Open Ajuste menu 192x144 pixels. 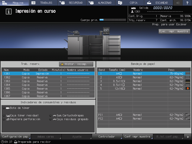(77, 137)
